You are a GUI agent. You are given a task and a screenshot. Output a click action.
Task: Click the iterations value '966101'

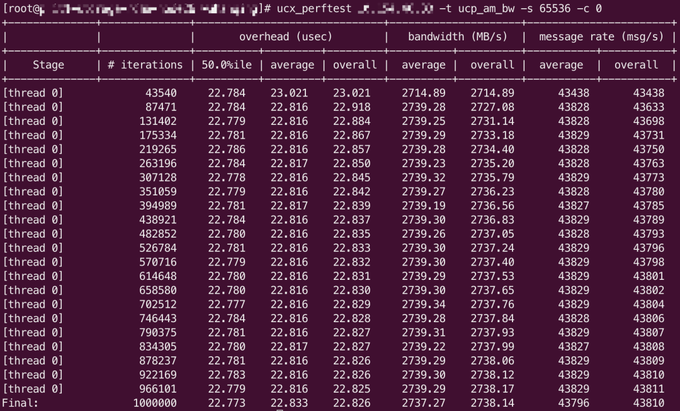[158, 390]
